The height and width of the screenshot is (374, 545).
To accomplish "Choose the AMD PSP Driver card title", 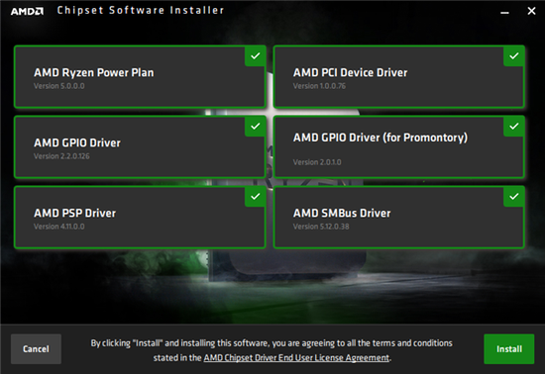I will 74,213.
